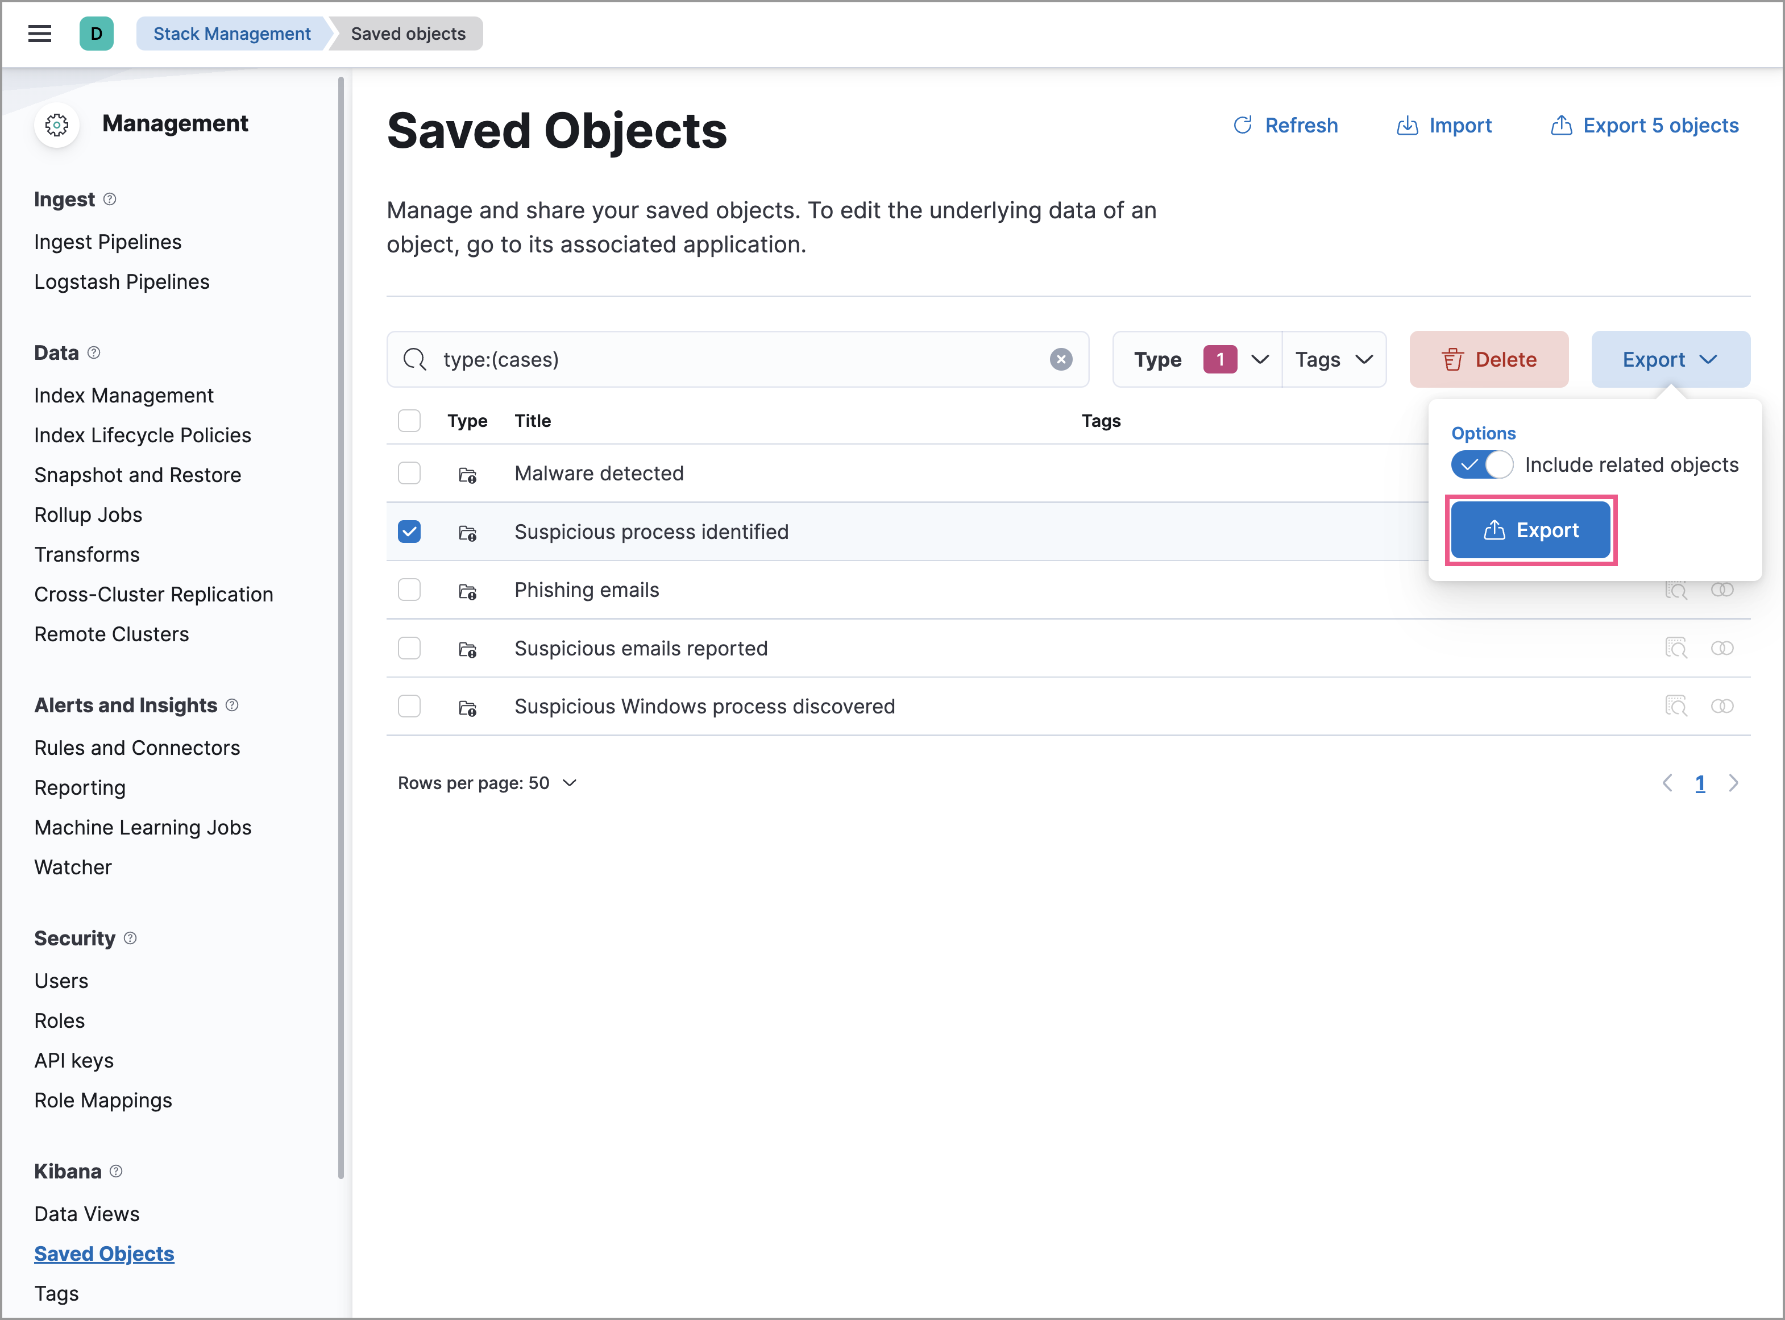Expand the Type filter dropdown
Screen dimensions: 1785x1320
[1197, 359]
